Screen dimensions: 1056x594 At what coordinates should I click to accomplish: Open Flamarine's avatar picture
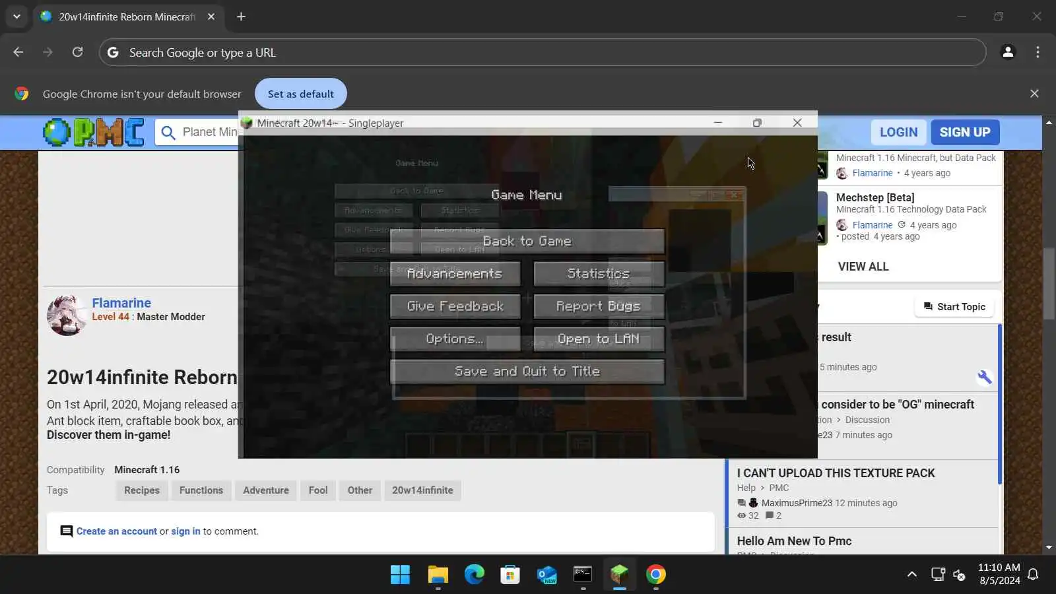67,315
